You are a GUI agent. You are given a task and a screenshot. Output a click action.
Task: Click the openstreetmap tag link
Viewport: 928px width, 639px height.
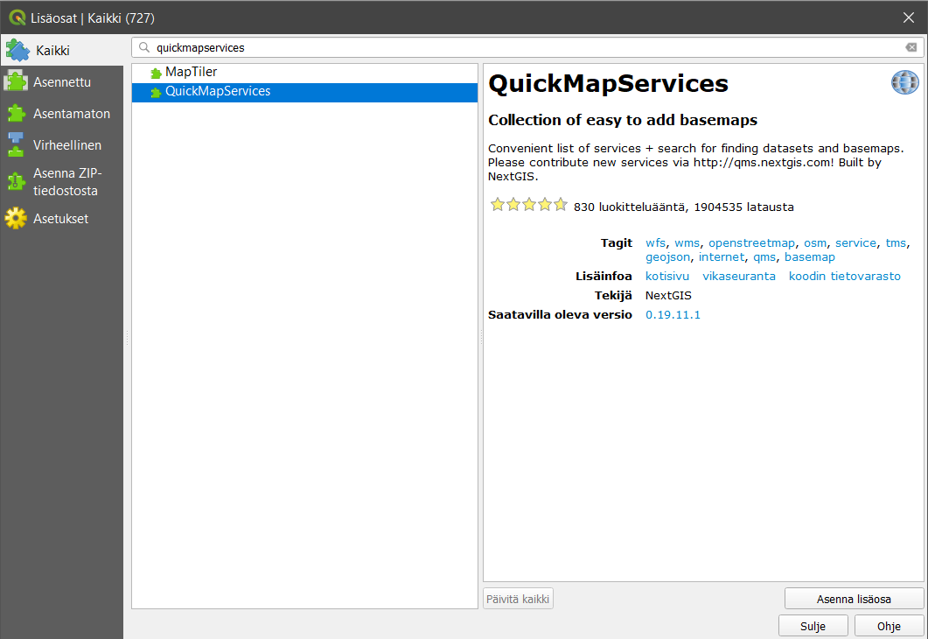coord(751,242)
